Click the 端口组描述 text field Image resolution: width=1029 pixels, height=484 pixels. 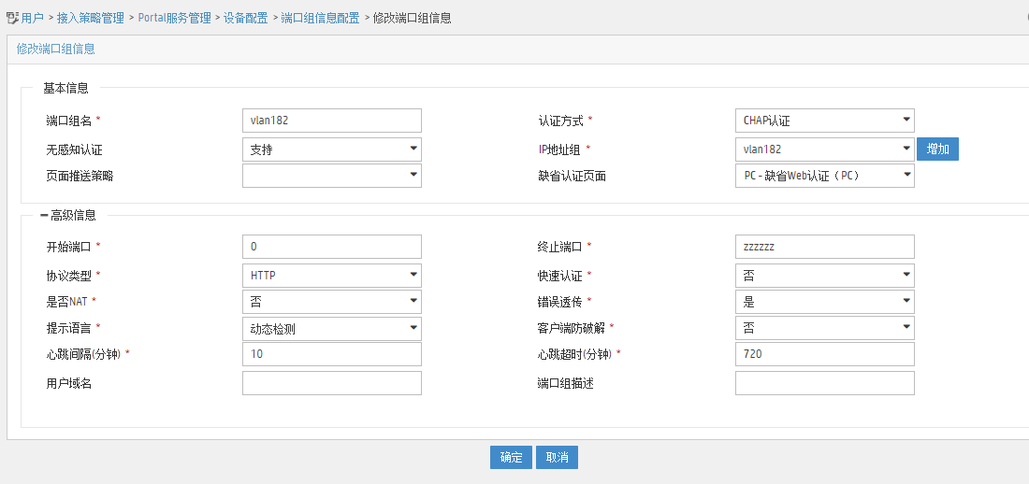[x=824, y=383]
